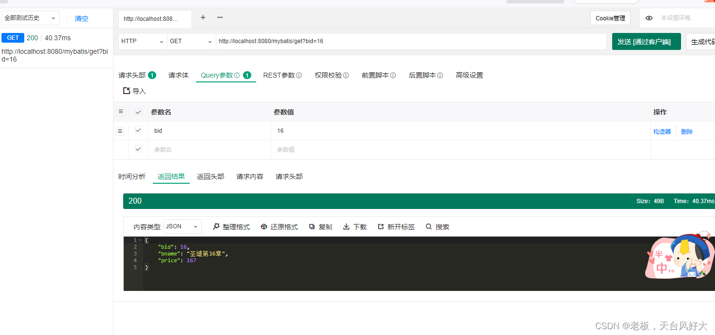
Task: Click the 参数名 column header
Action: [161, 112]
